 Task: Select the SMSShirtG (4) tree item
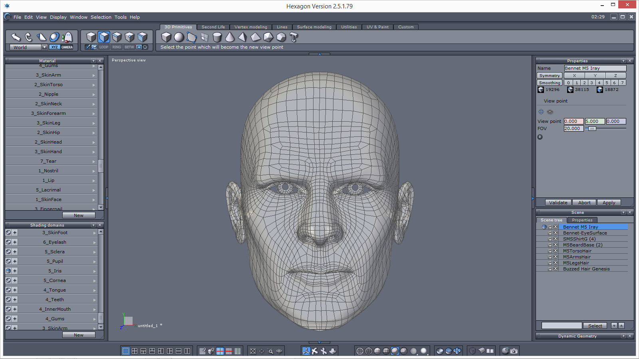point(579,239)
